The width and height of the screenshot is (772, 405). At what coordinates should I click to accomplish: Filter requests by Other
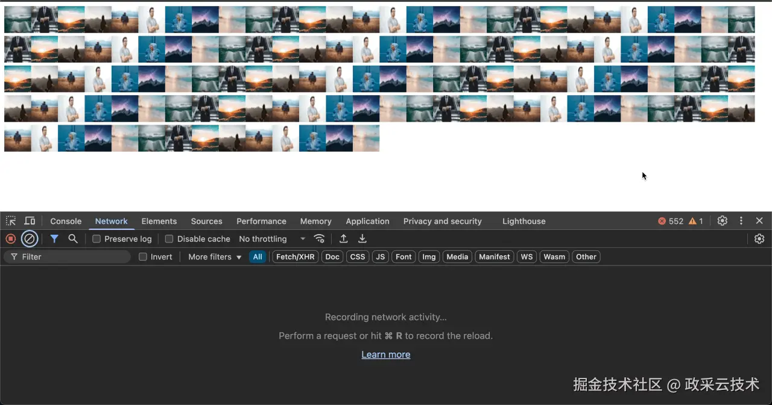coord(586,257)
